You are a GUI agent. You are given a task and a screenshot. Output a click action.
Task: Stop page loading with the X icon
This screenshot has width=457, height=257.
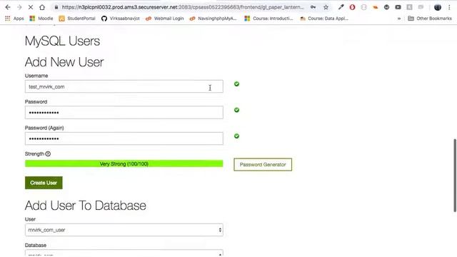click(31, 7)
